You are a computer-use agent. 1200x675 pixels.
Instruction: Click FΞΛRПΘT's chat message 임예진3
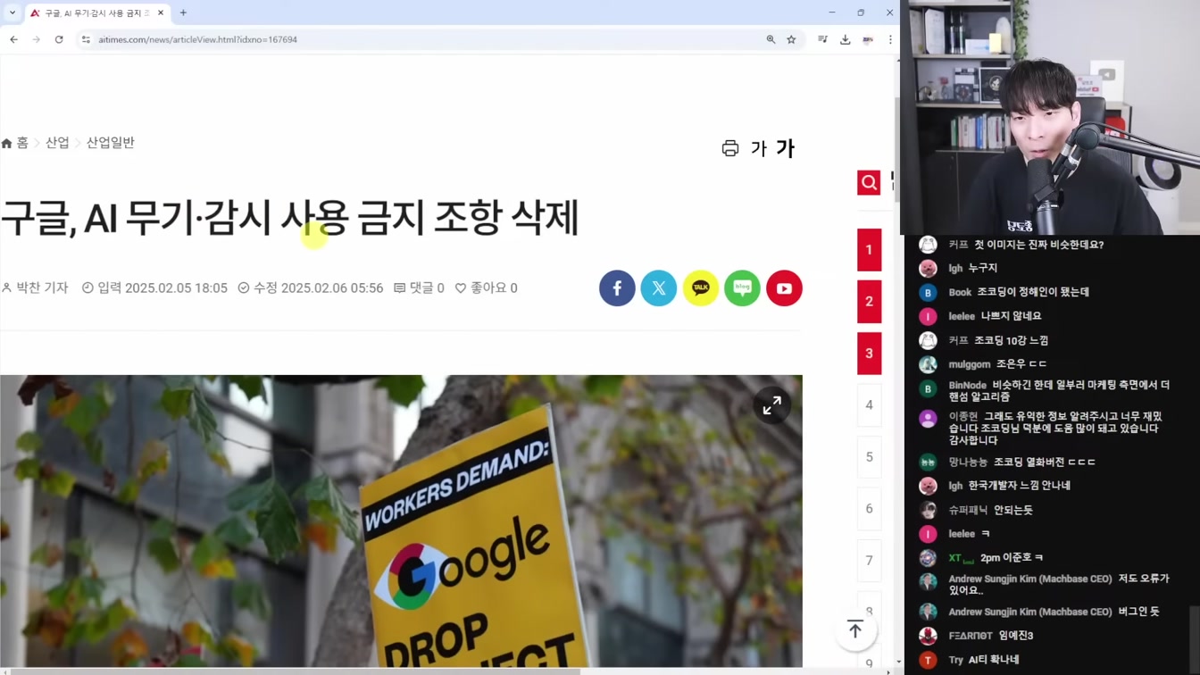1016,636
